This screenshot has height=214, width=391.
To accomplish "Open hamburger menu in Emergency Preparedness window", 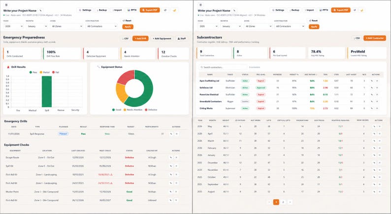I will click(6, 5).
